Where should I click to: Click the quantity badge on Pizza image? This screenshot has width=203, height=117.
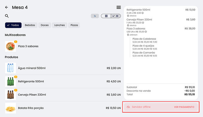(16, 42)
